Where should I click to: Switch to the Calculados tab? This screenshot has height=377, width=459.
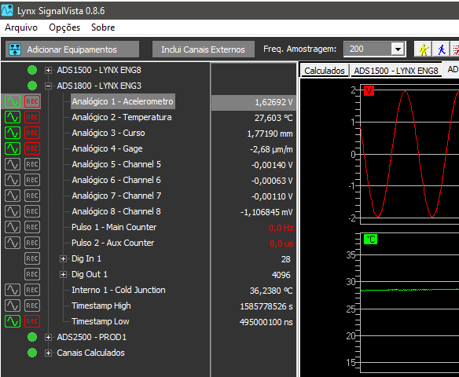click(x=325, y=71)
